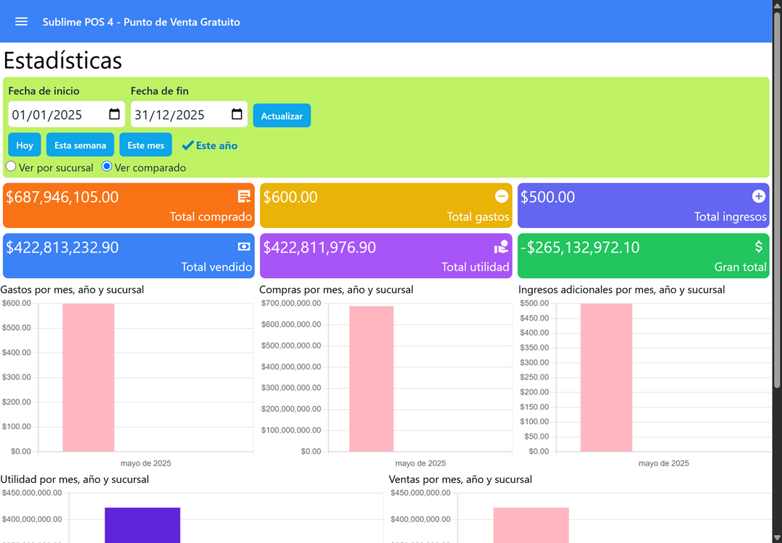782x543 pixels.
Task: Click the Fecha de fin date field
Action: coord(189,114)
